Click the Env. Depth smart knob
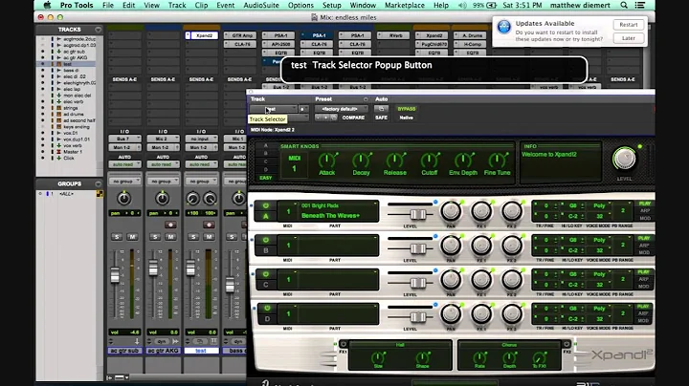The width and height of the screenshot is (689, 386). tap(463, 161)
